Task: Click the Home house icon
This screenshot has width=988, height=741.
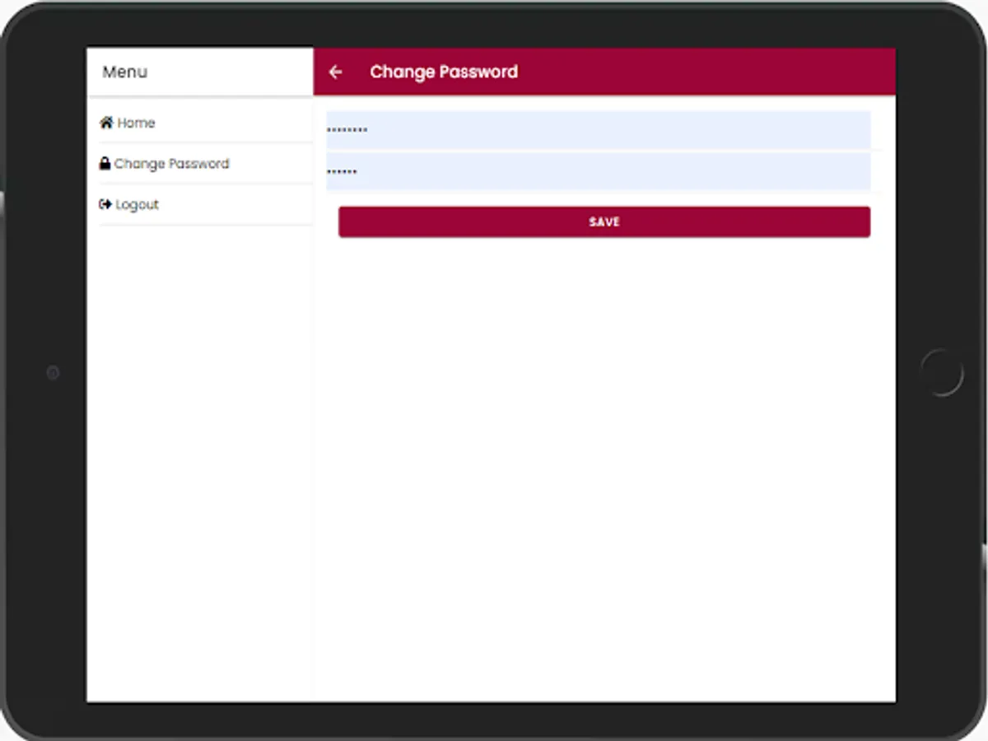Action: [106, 123]
